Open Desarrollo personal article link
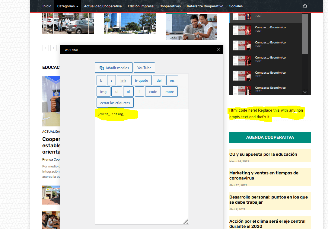Screen dimensions: 328x229 click(268, 199)
